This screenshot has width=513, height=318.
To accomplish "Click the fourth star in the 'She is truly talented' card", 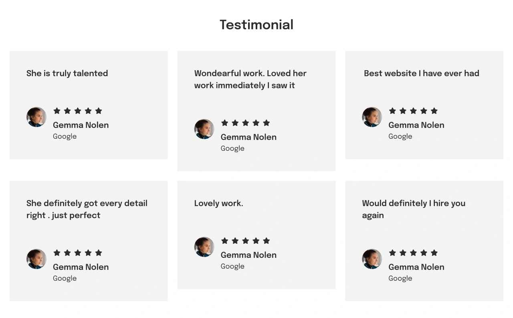I will [x=88, y=111].
